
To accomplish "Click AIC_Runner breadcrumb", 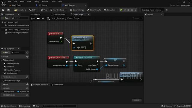I will coord(58,19).
